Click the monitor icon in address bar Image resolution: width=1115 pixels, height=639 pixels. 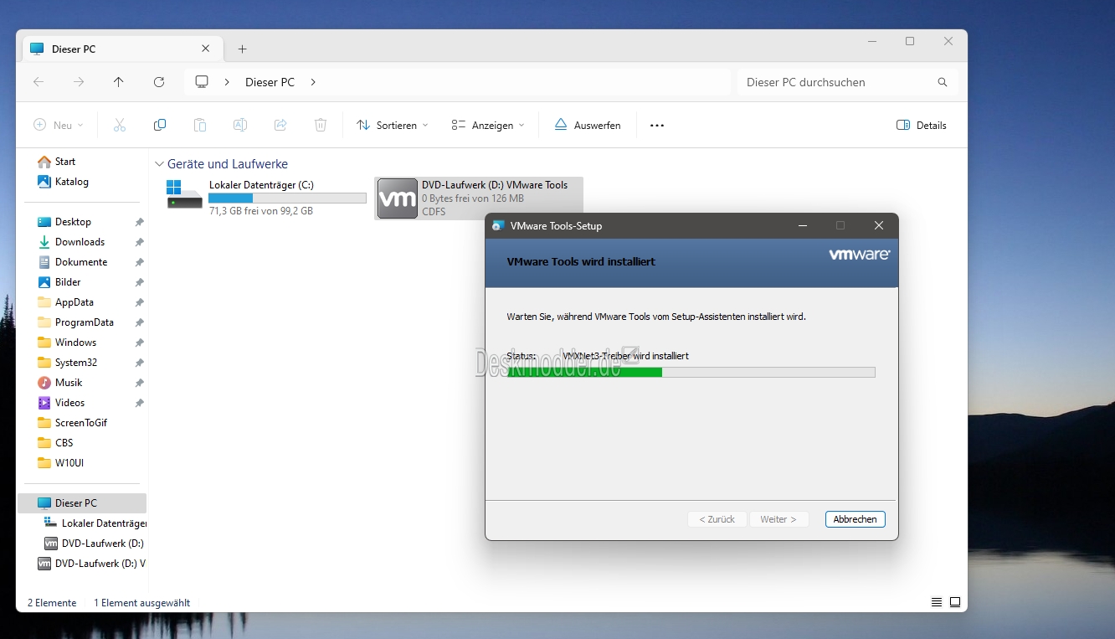(202, 82)
